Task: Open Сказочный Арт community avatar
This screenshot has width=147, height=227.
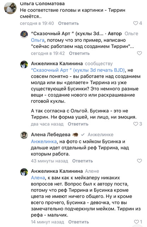Action: tap(24, 34)
